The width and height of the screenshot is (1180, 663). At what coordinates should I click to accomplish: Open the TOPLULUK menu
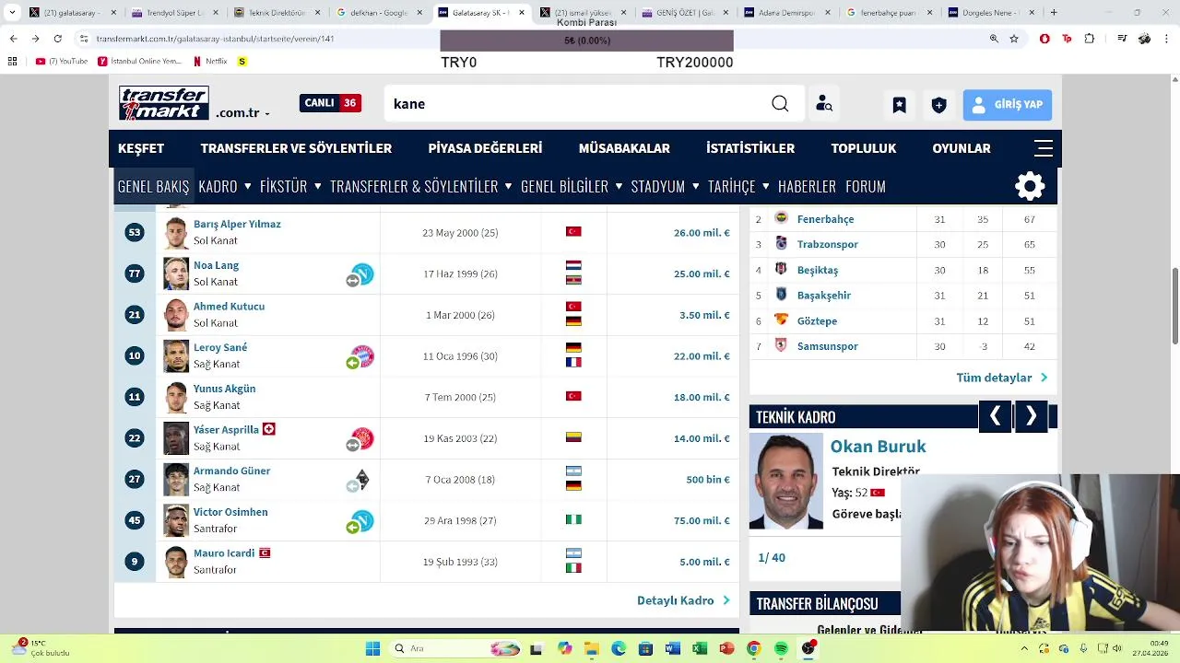863,148
